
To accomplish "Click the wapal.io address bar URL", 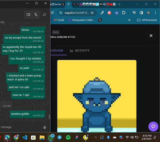I will [x=77, y=13].
